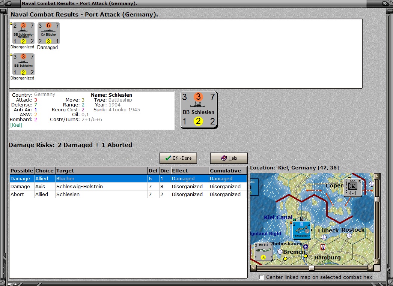
Task: Click the Rostock port anchor icon
Action: tap(349, 235)
